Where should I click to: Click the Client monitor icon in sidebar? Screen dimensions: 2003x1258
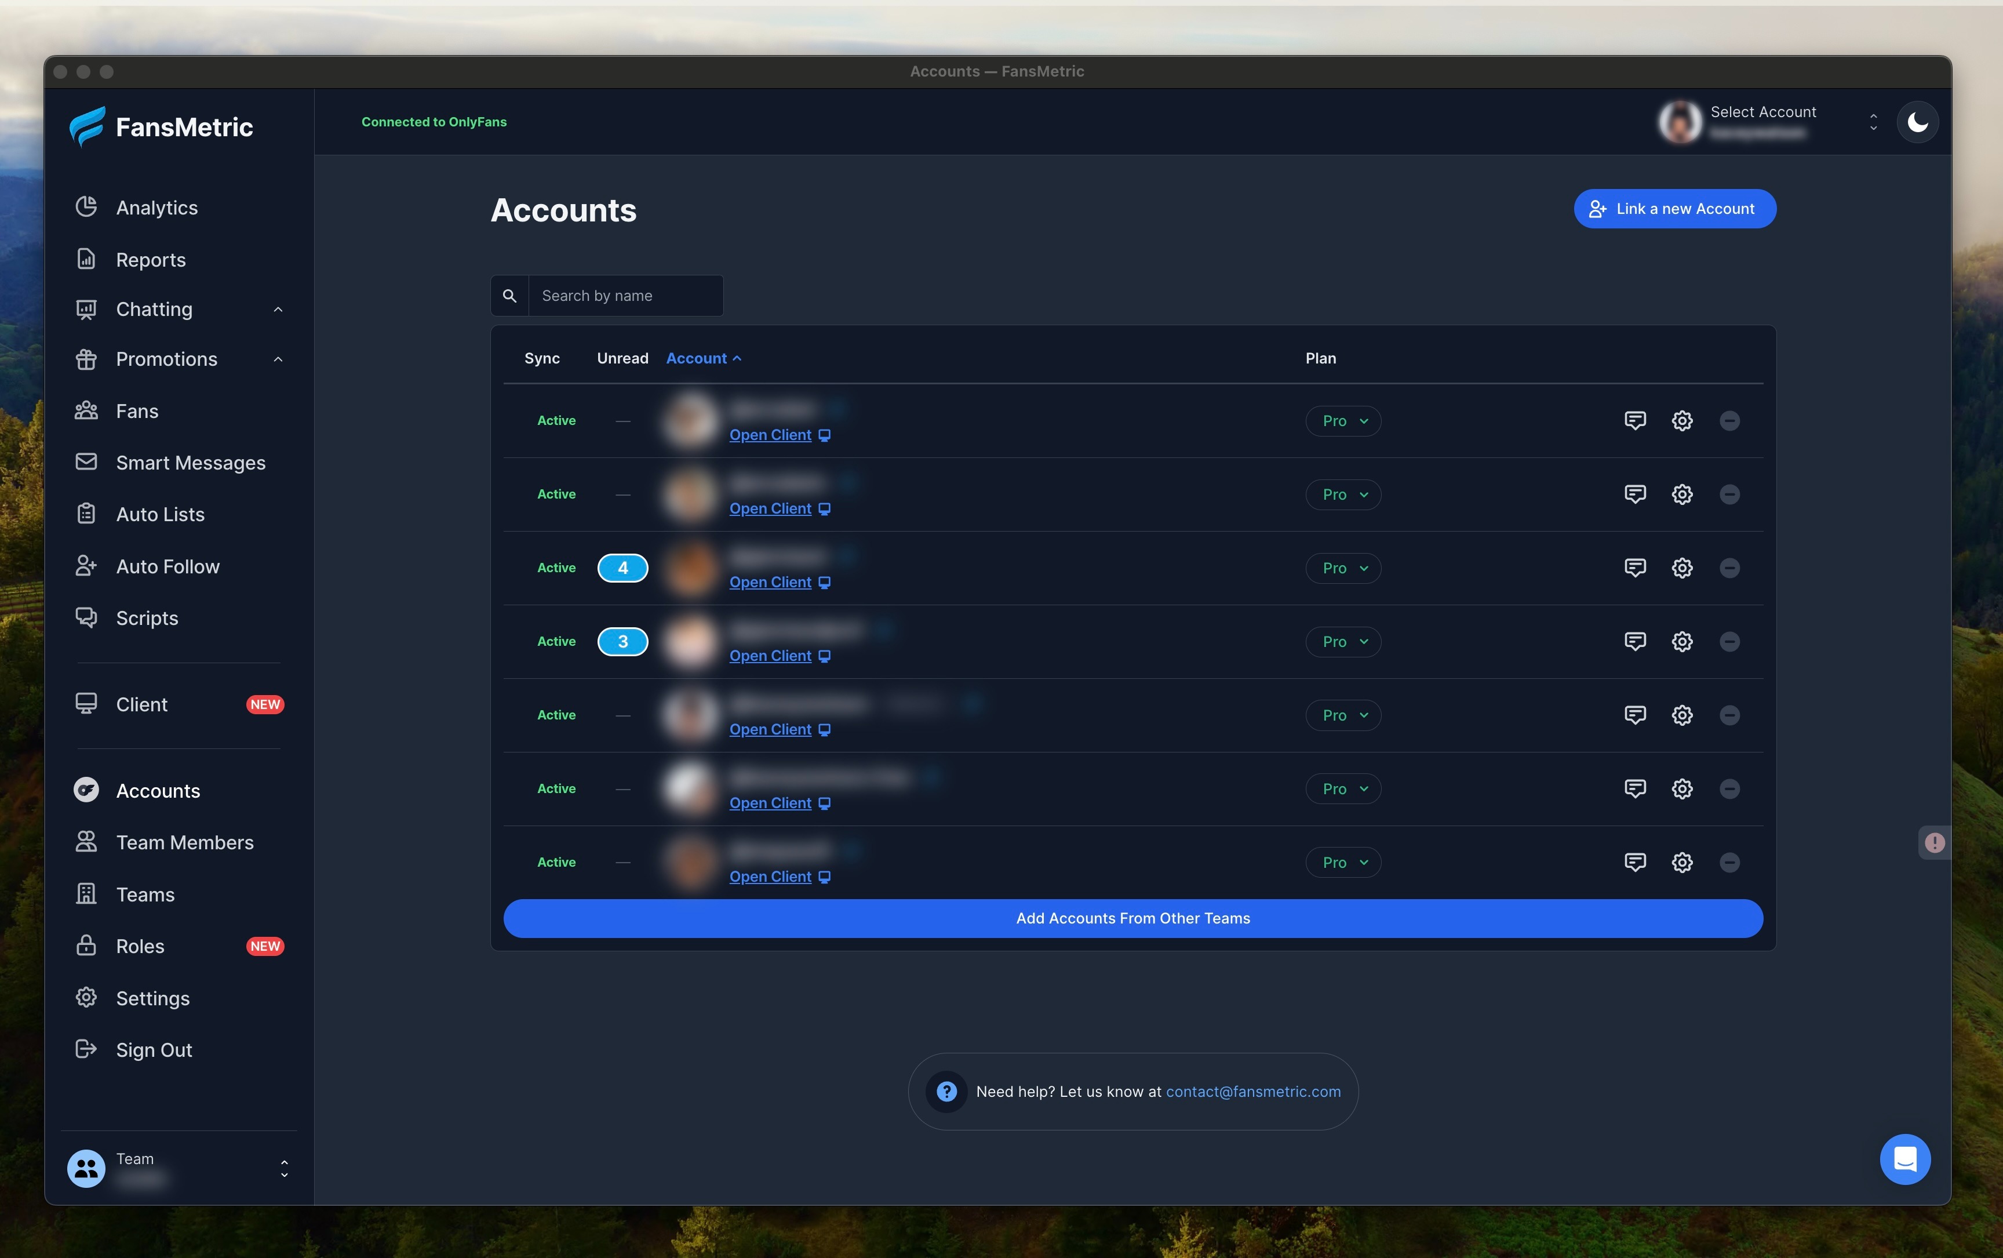pyautogui.click(x=86, y=704)
